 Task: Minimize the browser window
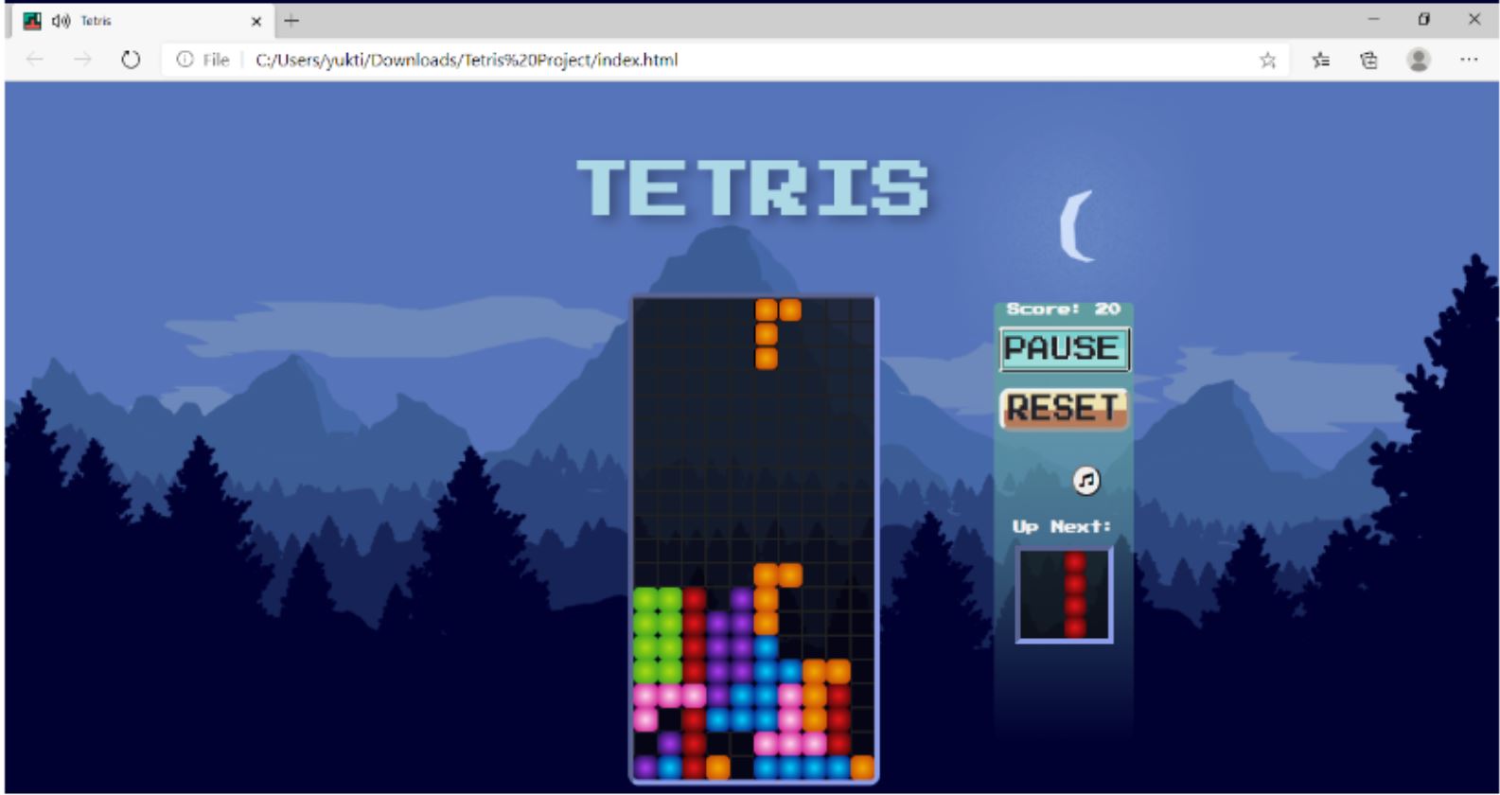click(1374, 20)
